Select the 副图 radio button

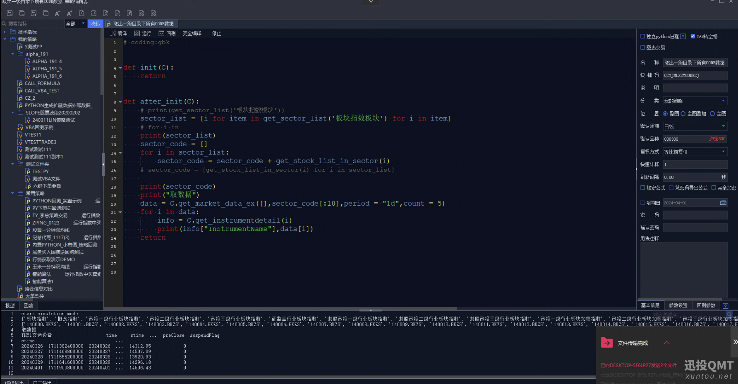coord(665,114)
